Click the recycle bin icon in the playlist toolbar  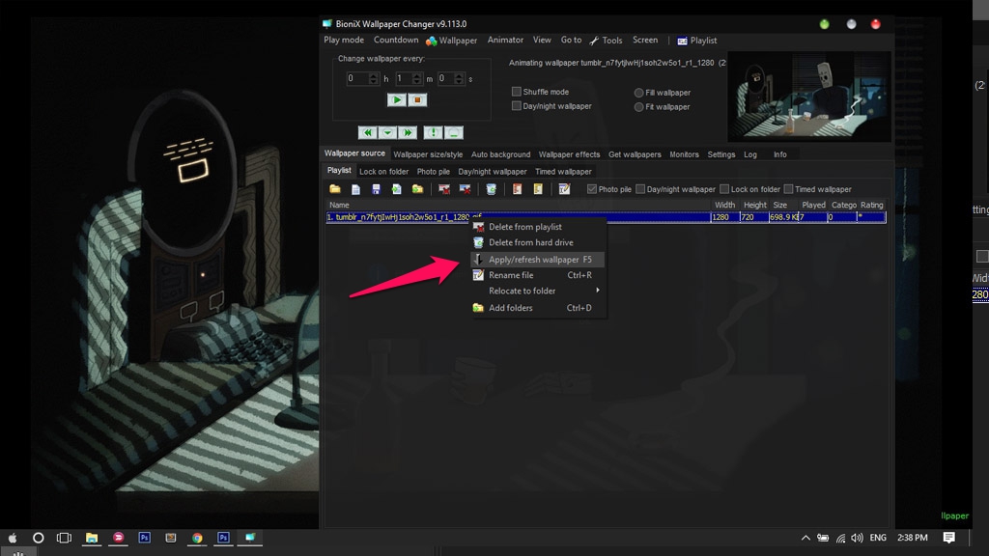[491, 189]
